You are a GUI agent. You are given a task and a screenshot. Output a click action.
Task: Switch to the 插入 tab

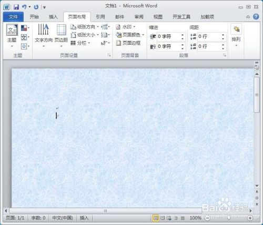point(53,17)
